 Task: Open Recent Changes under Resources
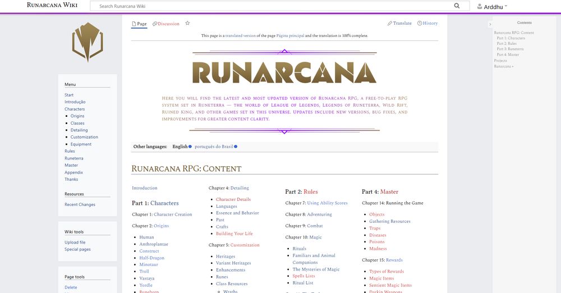(80, 204)
